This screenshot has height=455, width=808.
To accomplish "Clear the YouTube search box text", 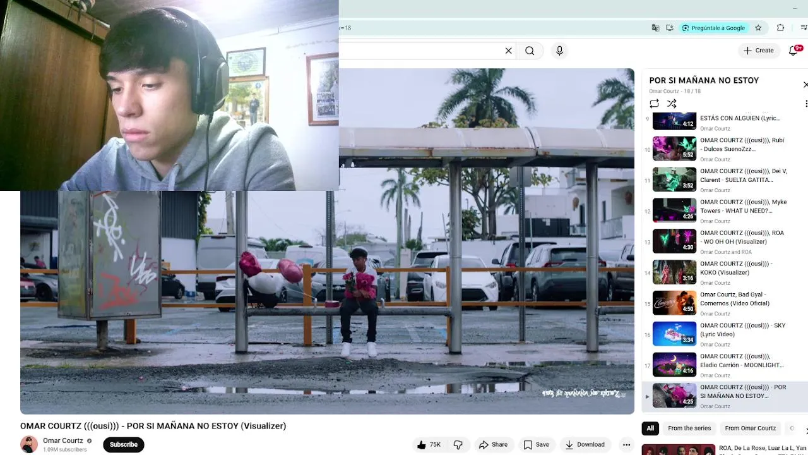I will pos(508,51).
